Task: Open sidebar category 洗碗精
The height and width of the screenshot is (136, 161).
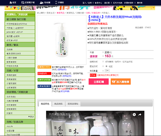Action: coord(20,49)
